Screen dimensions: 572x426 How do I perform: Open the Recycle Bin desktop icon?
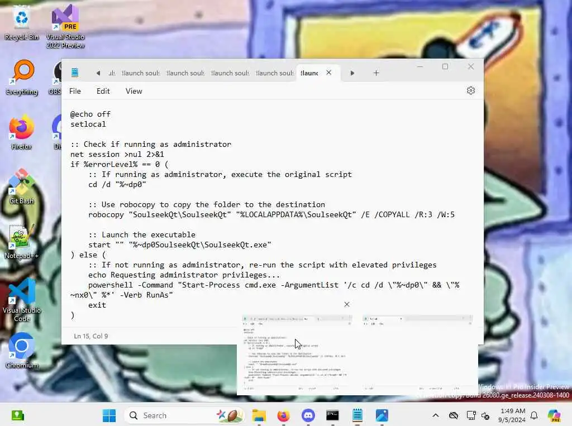click(22, 24)
